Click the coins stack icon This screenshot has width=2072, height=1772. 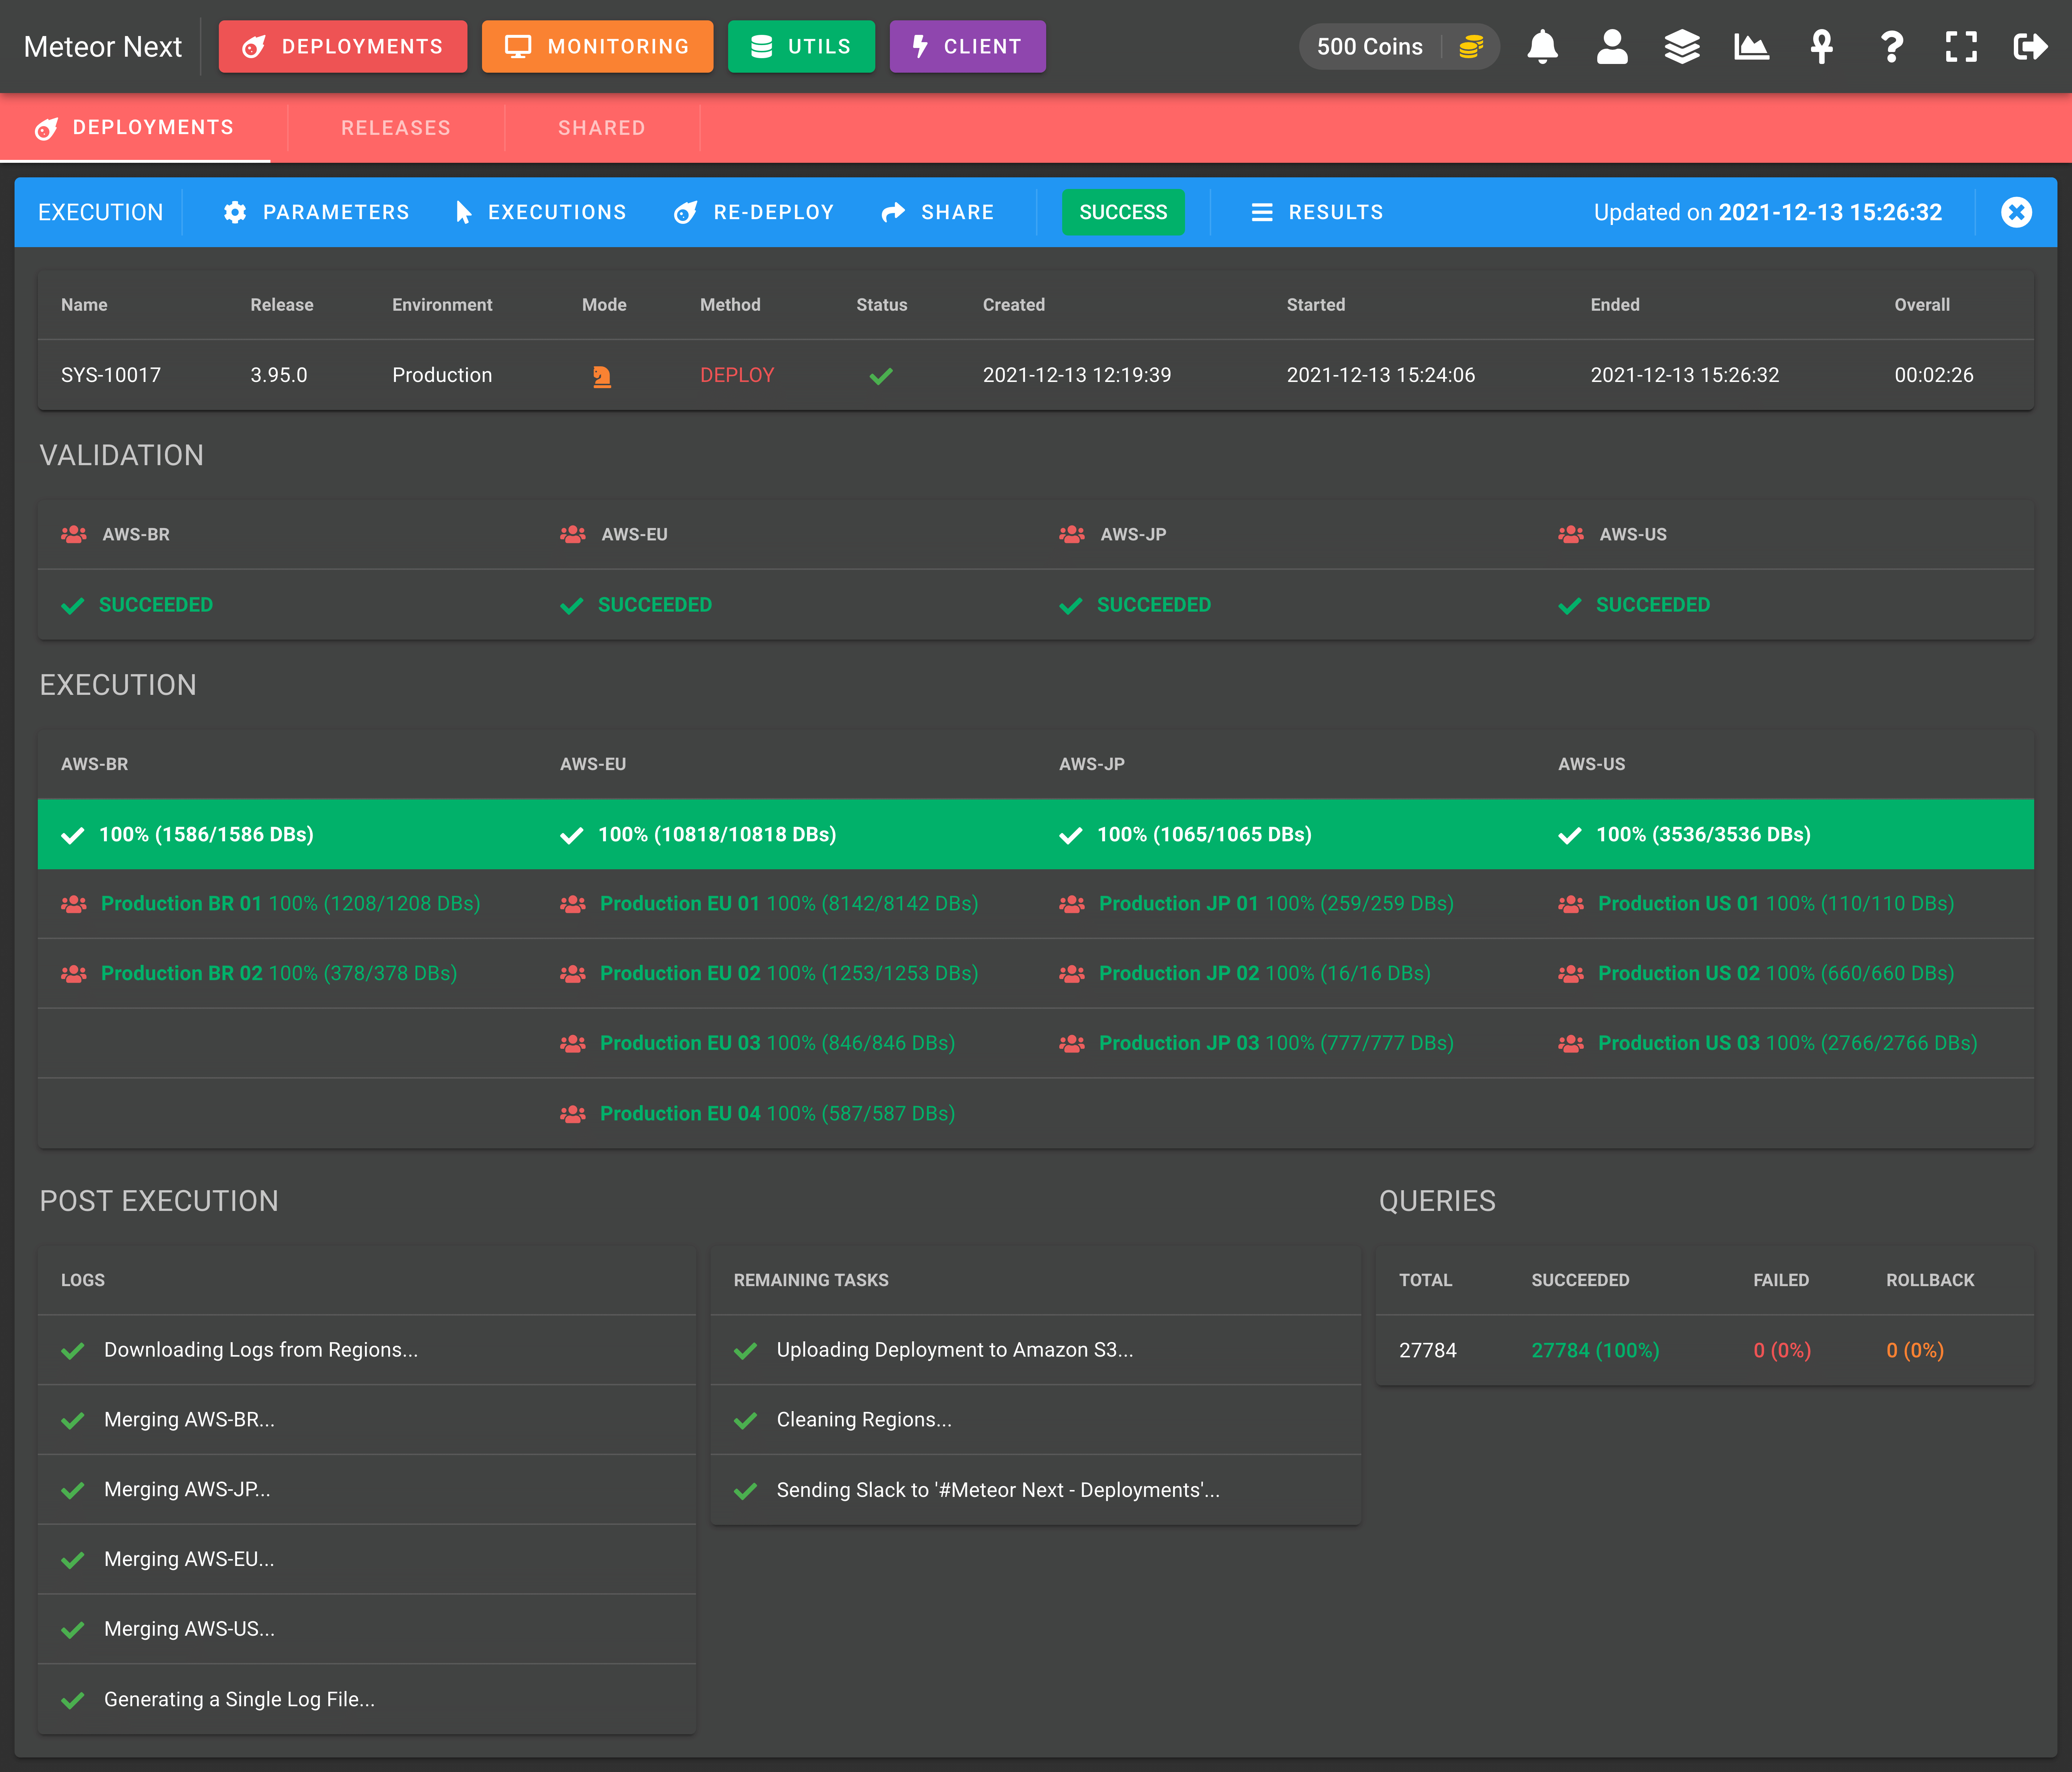point(1471,47)
